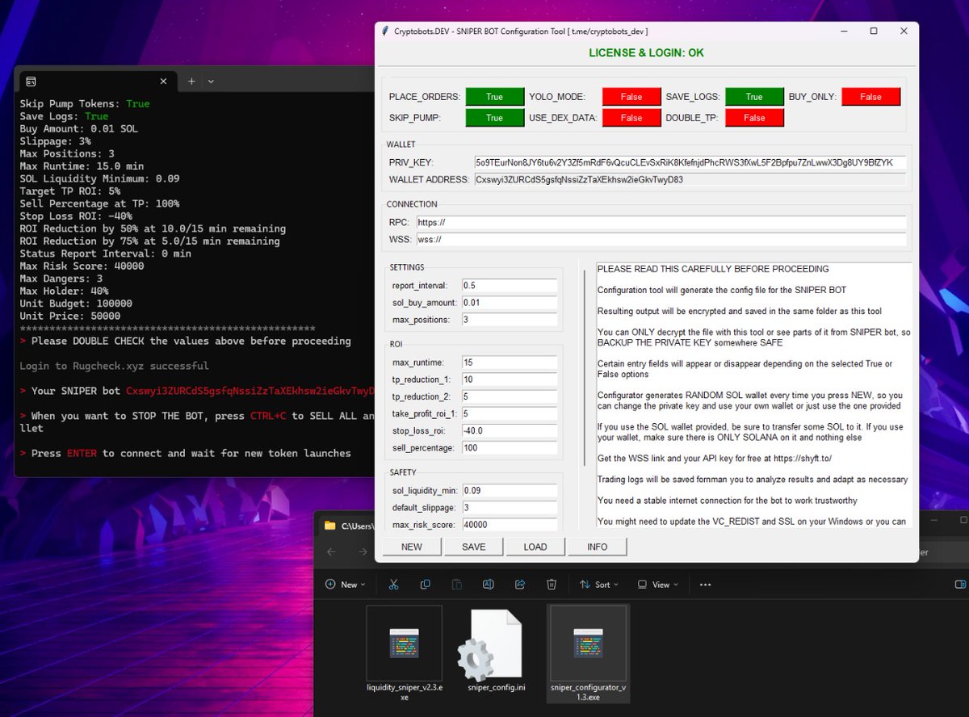This screenshot has height=717, width=969.
Task: Select the sniper_config.ini file icon
Action: [491, 646]
